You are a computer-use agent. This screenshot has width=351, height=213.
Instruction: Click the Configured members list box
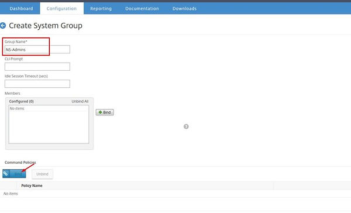pos(49,124)
